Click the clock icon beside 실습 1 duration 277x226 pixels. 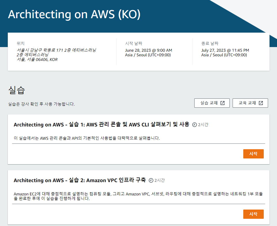(195, 125)
